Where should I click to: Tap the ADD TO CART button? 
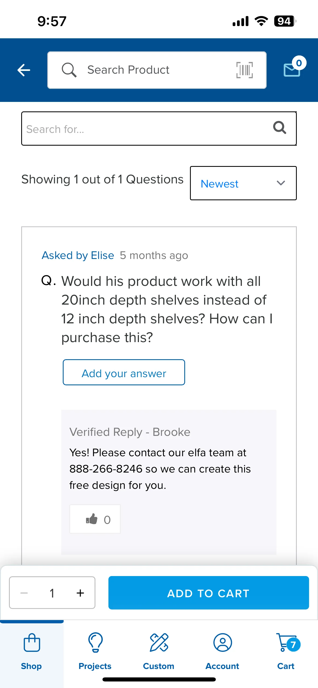tap(208, 593)
